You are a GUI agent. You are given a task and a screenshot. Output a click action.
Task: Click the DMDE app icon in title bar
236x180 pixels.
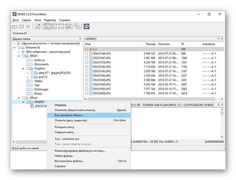tap(14, 14)
